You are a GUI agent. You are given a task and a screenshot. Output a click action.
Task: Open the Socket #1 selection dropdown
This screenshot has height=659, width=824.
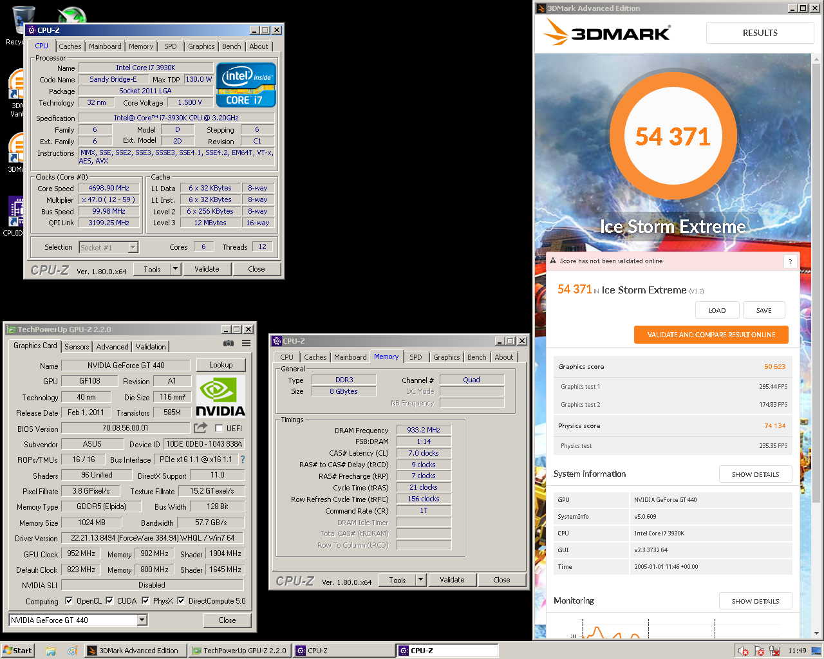(x=133, y=247)
